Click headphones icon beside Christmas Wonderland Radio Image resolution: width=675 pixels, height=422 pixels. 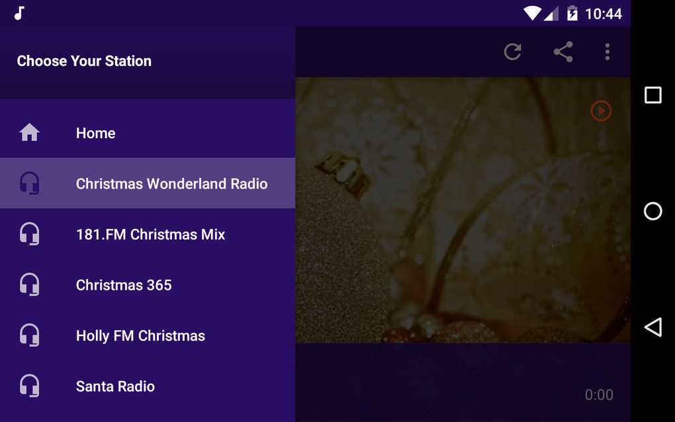coord(29,183)
